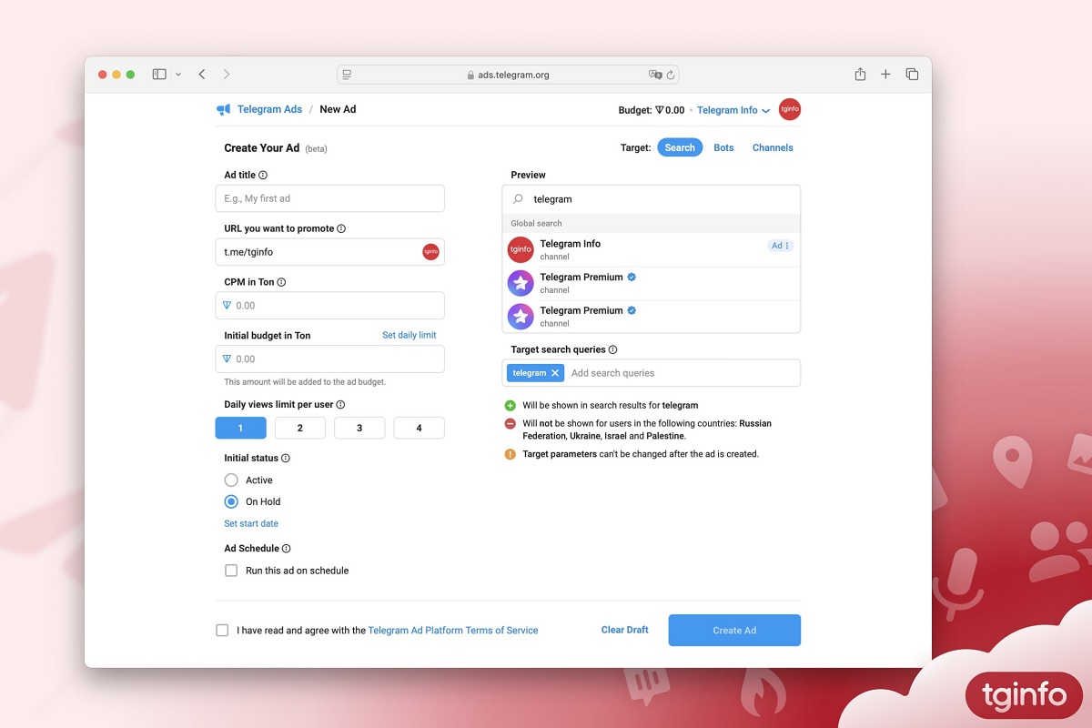Click the green plus status icon

click(x=510, y=405)
